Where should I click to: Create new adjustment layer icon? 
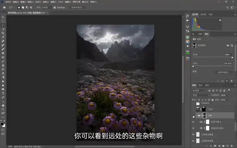[219, 146]
